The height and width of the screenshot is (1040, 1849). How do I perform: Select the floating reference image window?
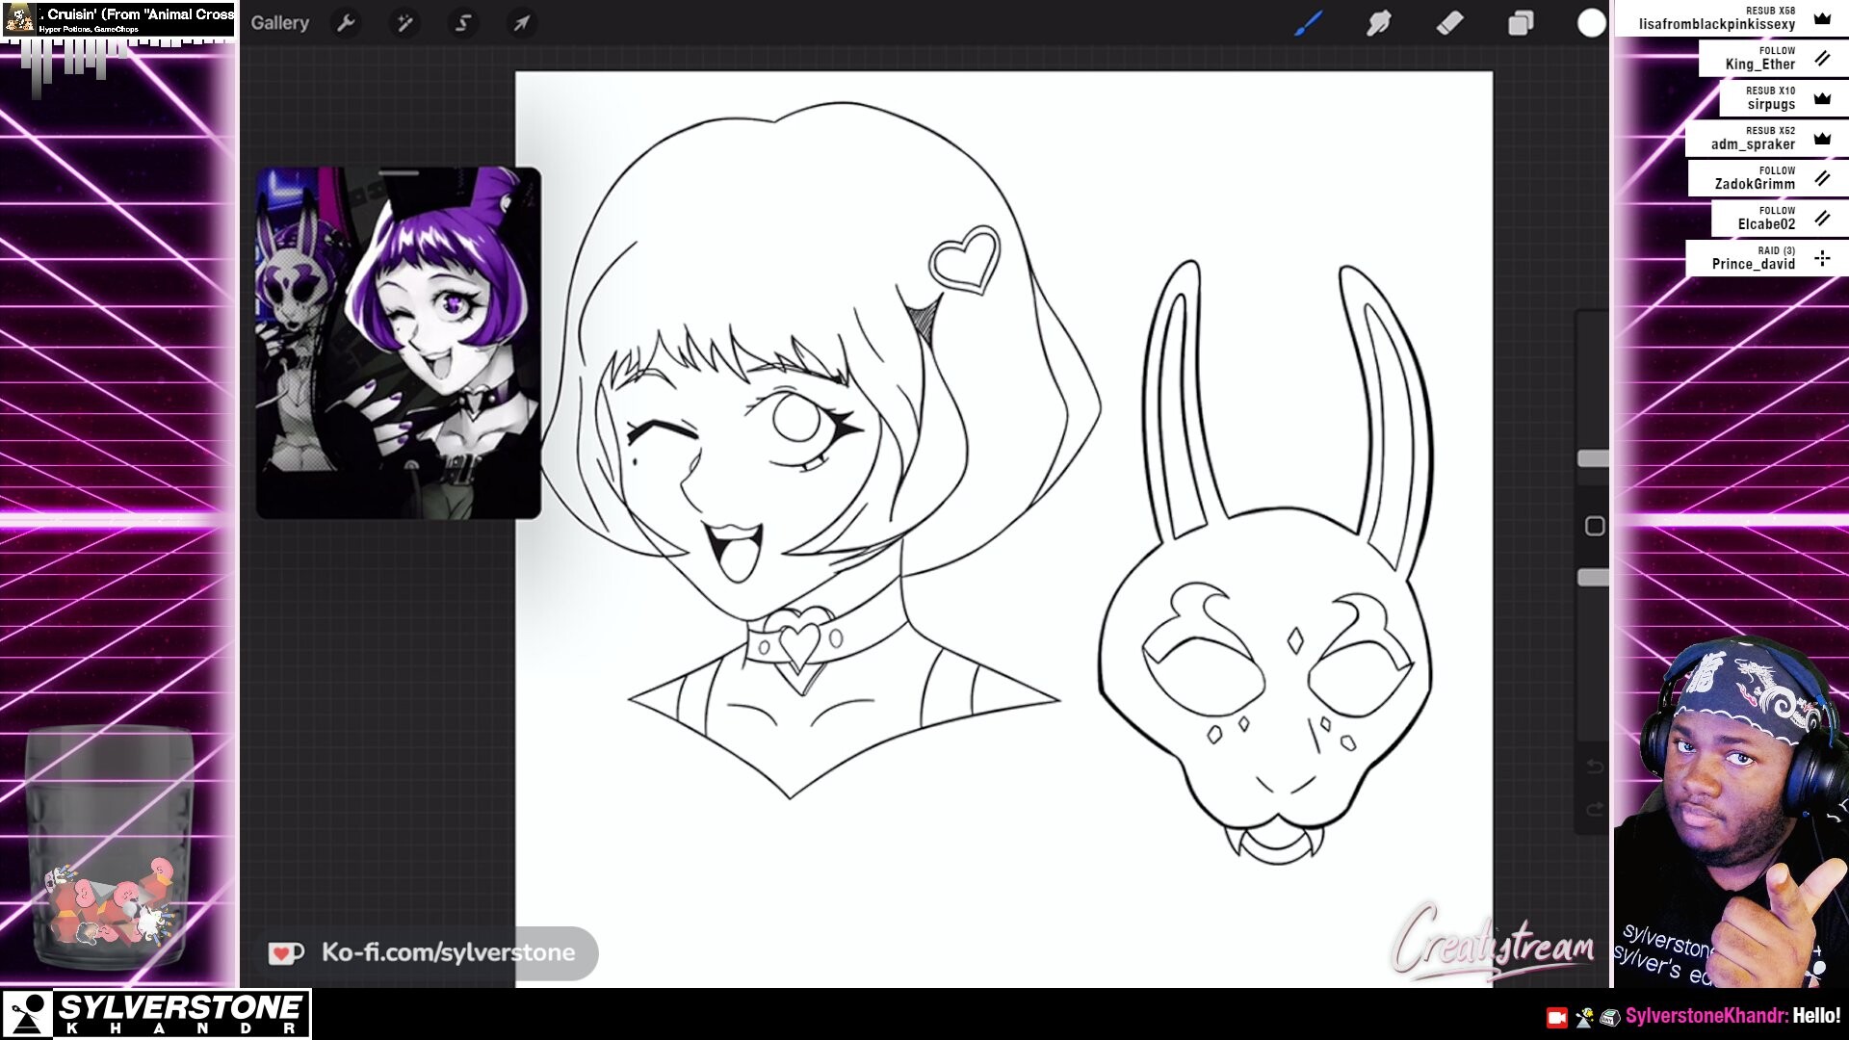pos(398,344)
